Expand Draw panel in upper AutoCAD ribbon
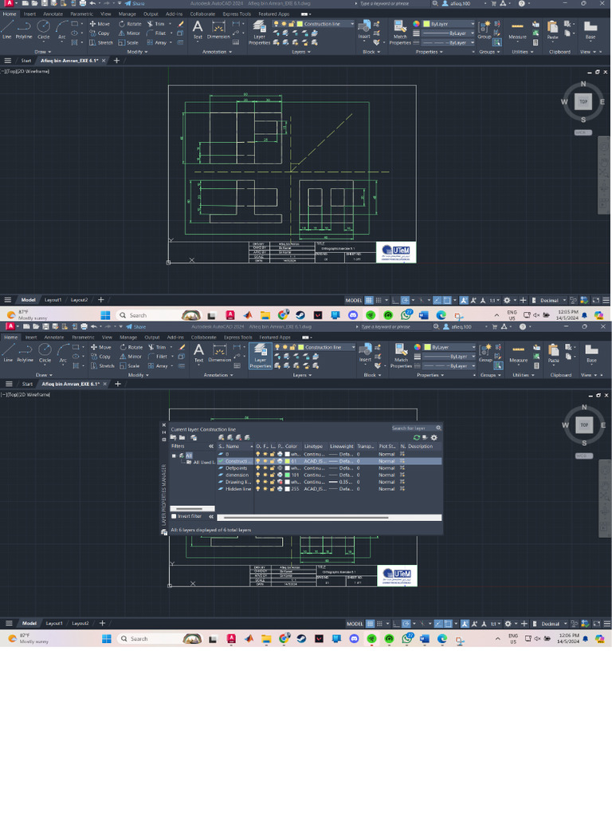Screen dimensions: 612x817 (43, 52)
